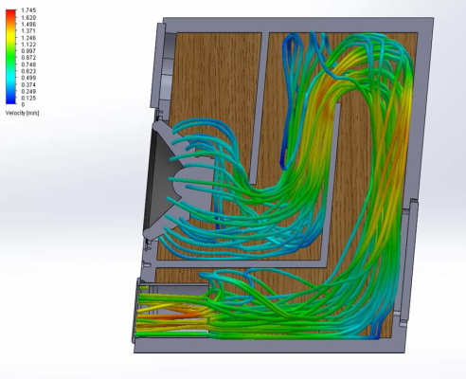Select the green middle of velocity color bar
466x379 pixels.
click(x=10, y=57)
